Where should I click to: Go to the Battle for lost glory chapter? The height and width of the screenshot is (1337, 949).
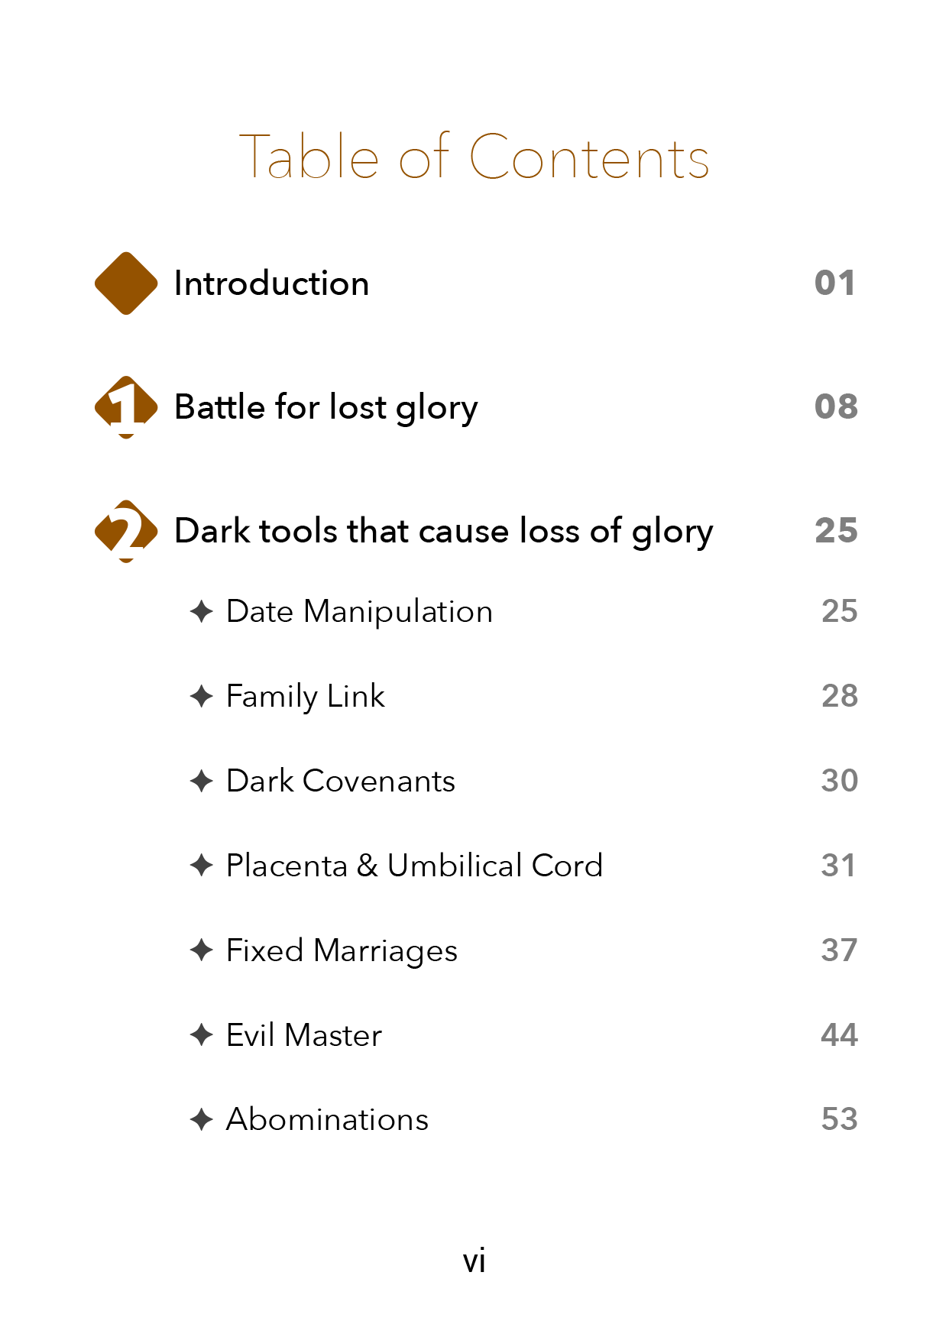click(x=326, y=407)
